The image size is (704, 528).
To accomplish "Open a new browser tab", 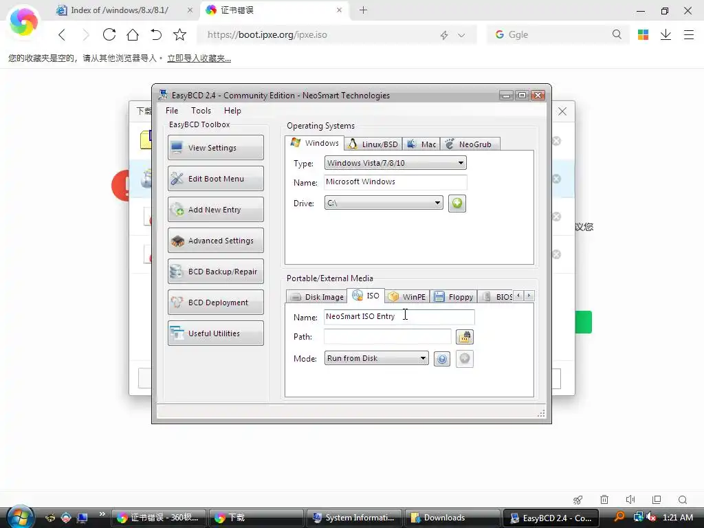I will [363, 10].
